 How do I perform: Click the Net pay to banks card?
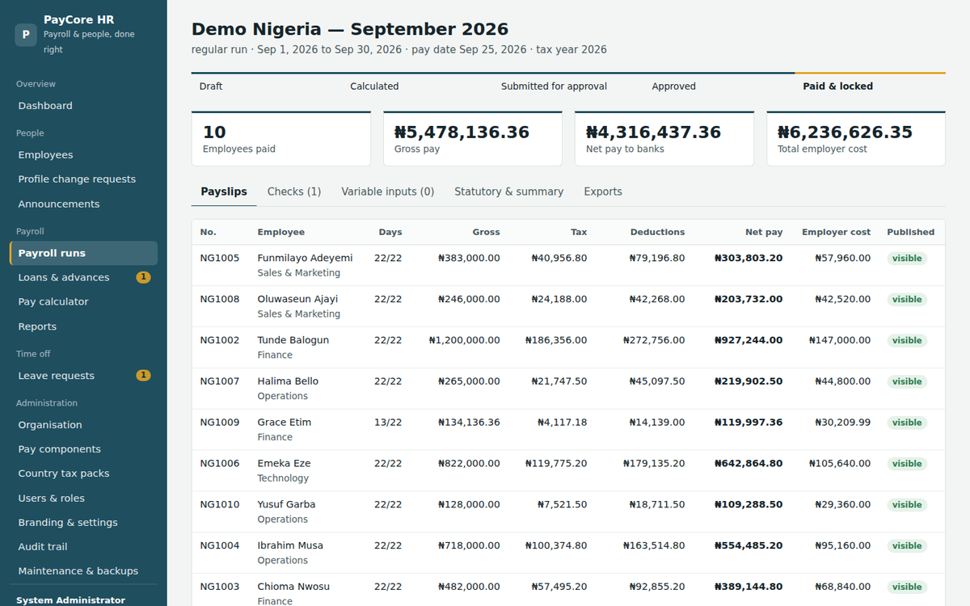click(664, 139)
